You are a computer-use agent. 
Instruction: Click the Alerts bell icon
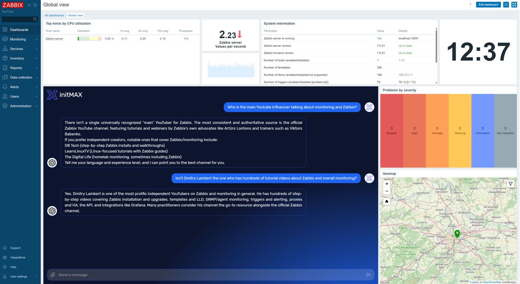tap(5, 87)
